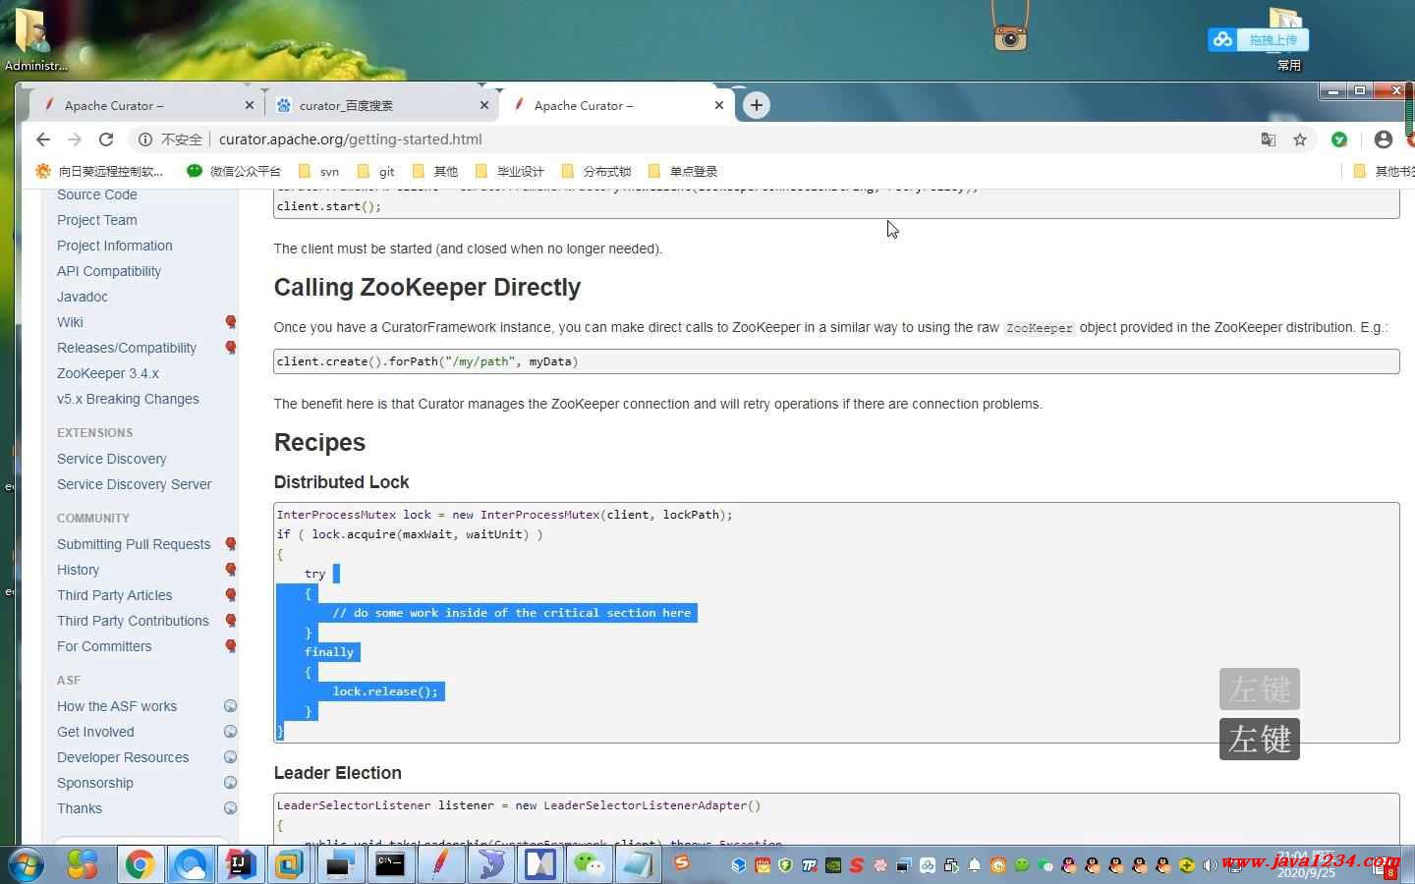Open the 单点登录 bookmark folder
The height and width of the screenshot is (884, 1415).
coord(682,171)
